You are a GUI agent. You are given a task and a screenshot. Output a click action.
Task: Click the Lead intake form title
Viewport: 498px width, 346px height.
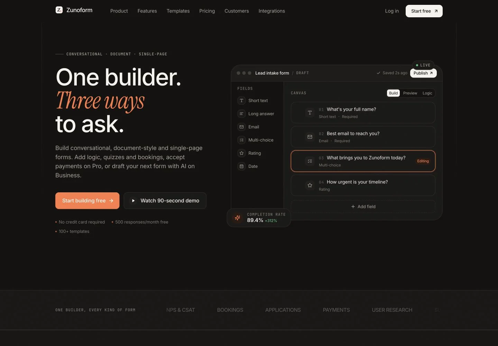pos(272,73)
